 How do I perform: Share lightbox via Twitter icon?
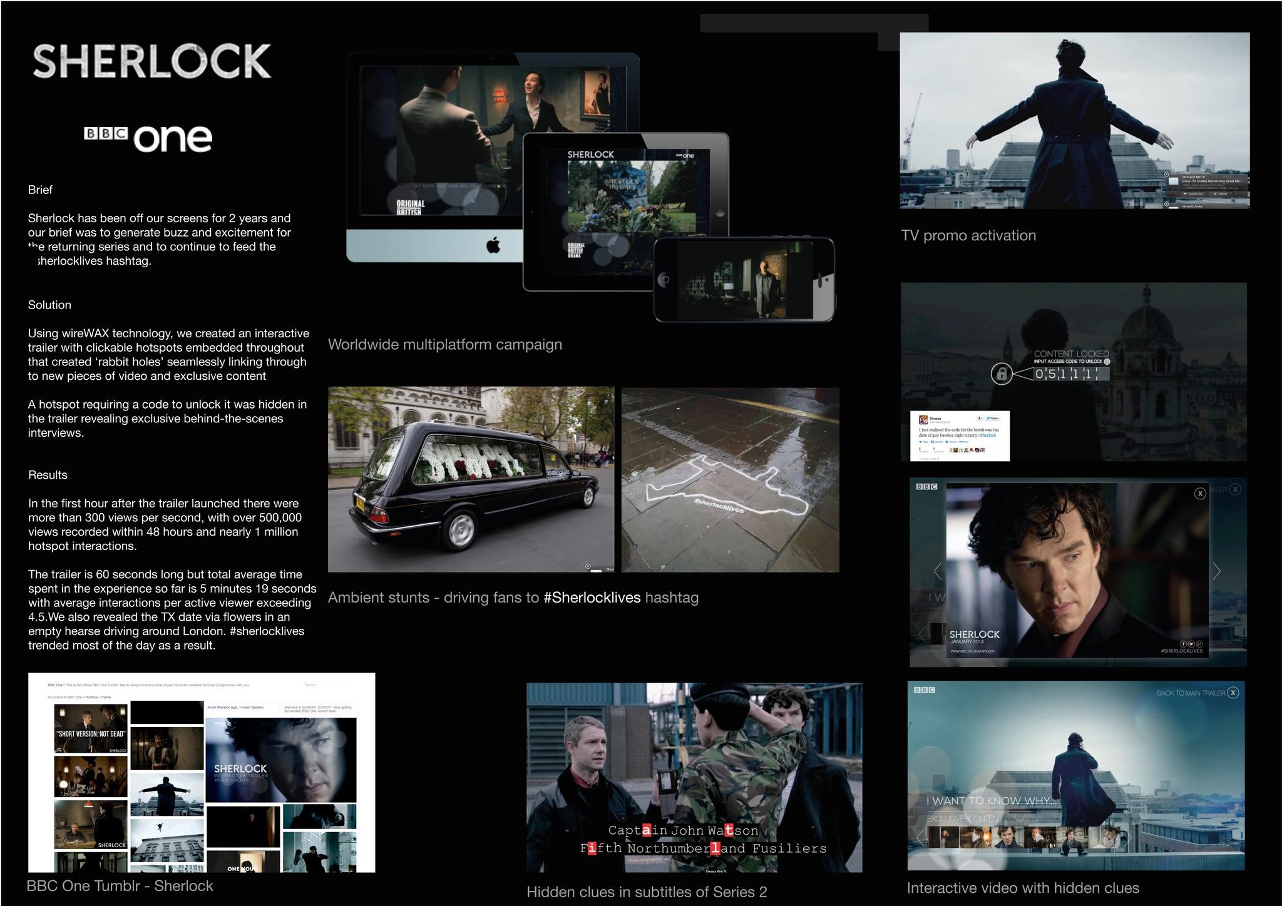[1191, 644]
